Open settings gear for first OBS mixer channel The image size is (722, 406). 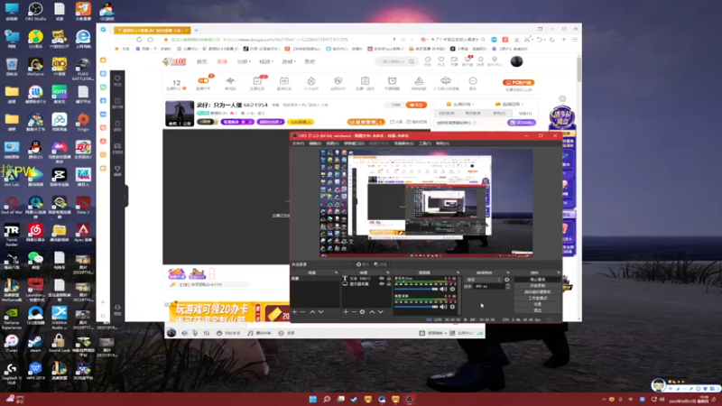click(x=452, y=289)
